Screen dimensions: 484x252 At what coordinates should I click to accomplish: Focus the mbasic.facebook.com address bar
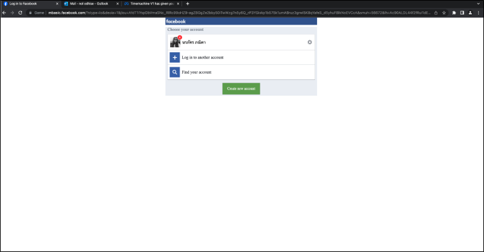pos(231,13)
